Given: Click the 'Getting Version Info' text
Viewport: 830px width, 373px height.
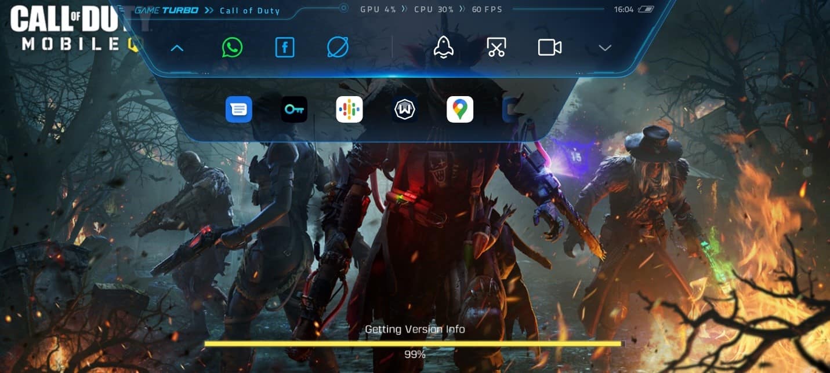Looking at the screenshot, I should [415, 329].
